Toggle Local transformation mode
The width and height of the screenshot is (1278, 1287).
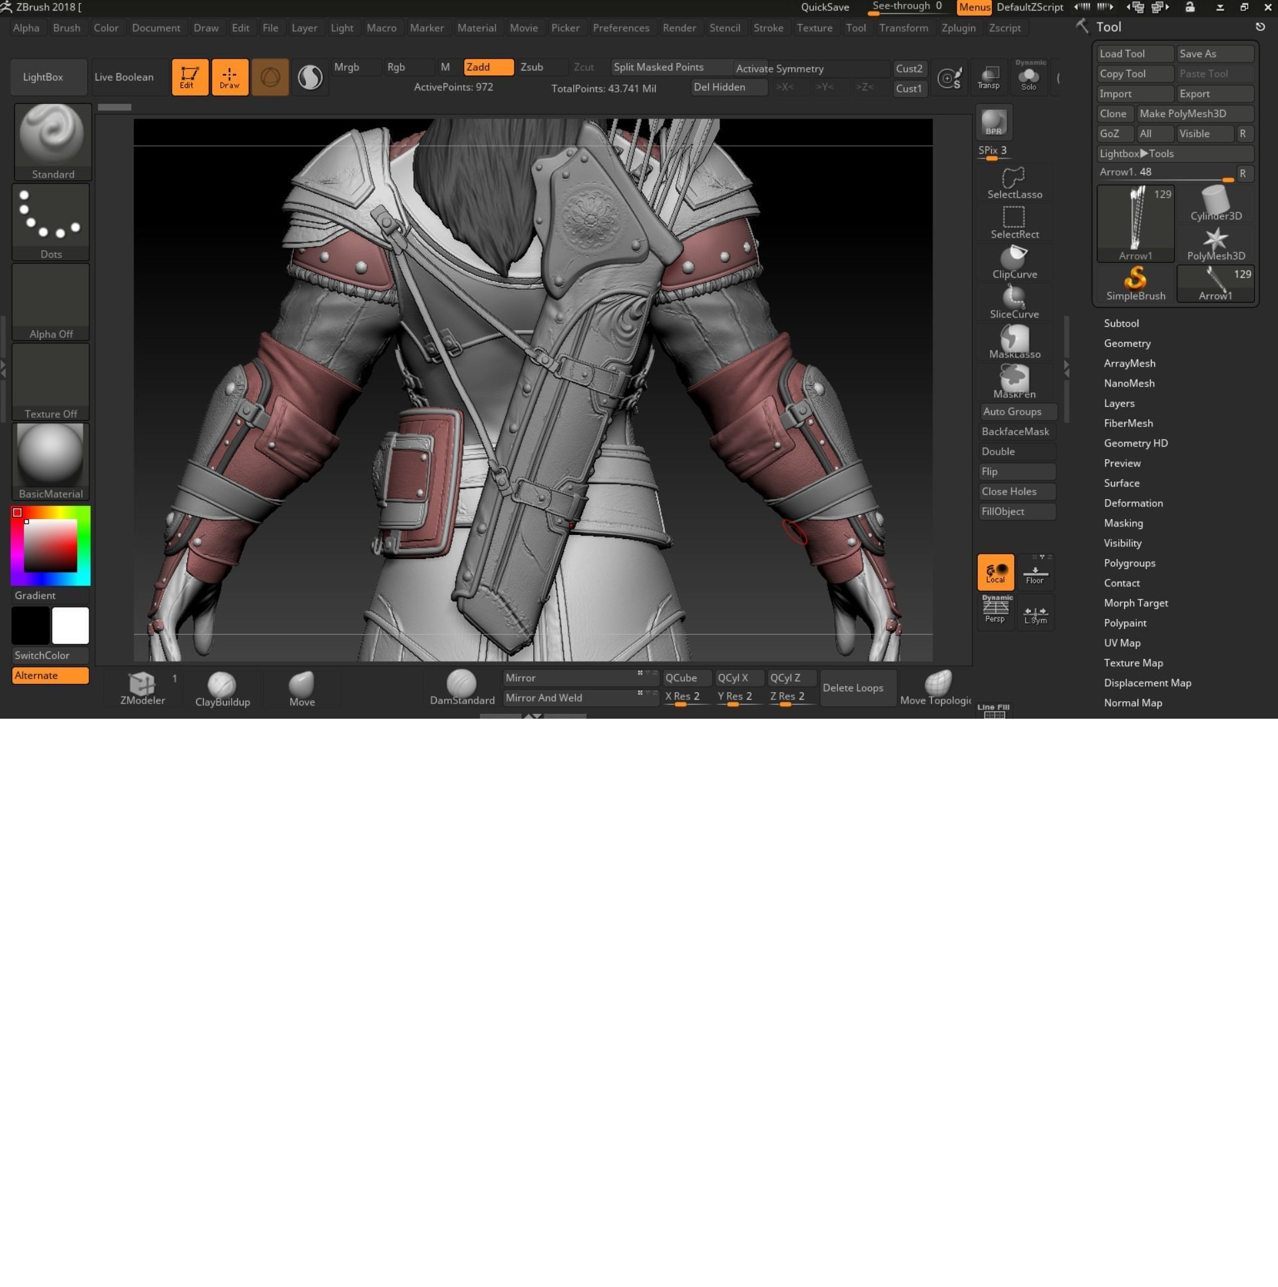[995, 572]
